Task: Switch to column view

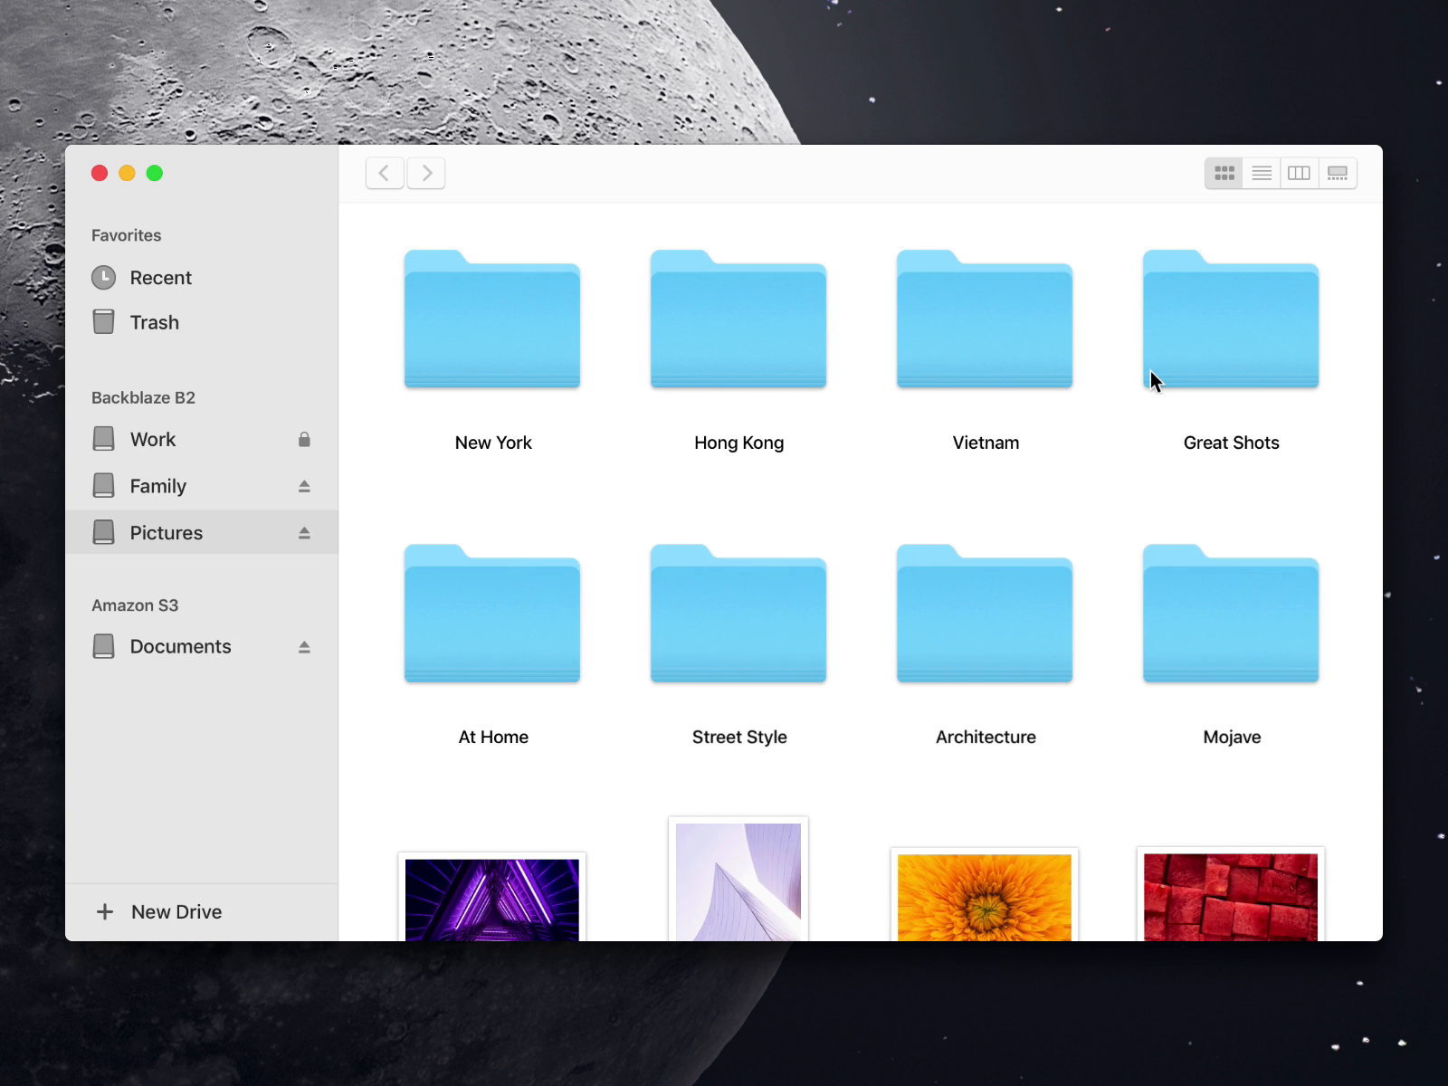Action: [x=1300, y=173]
